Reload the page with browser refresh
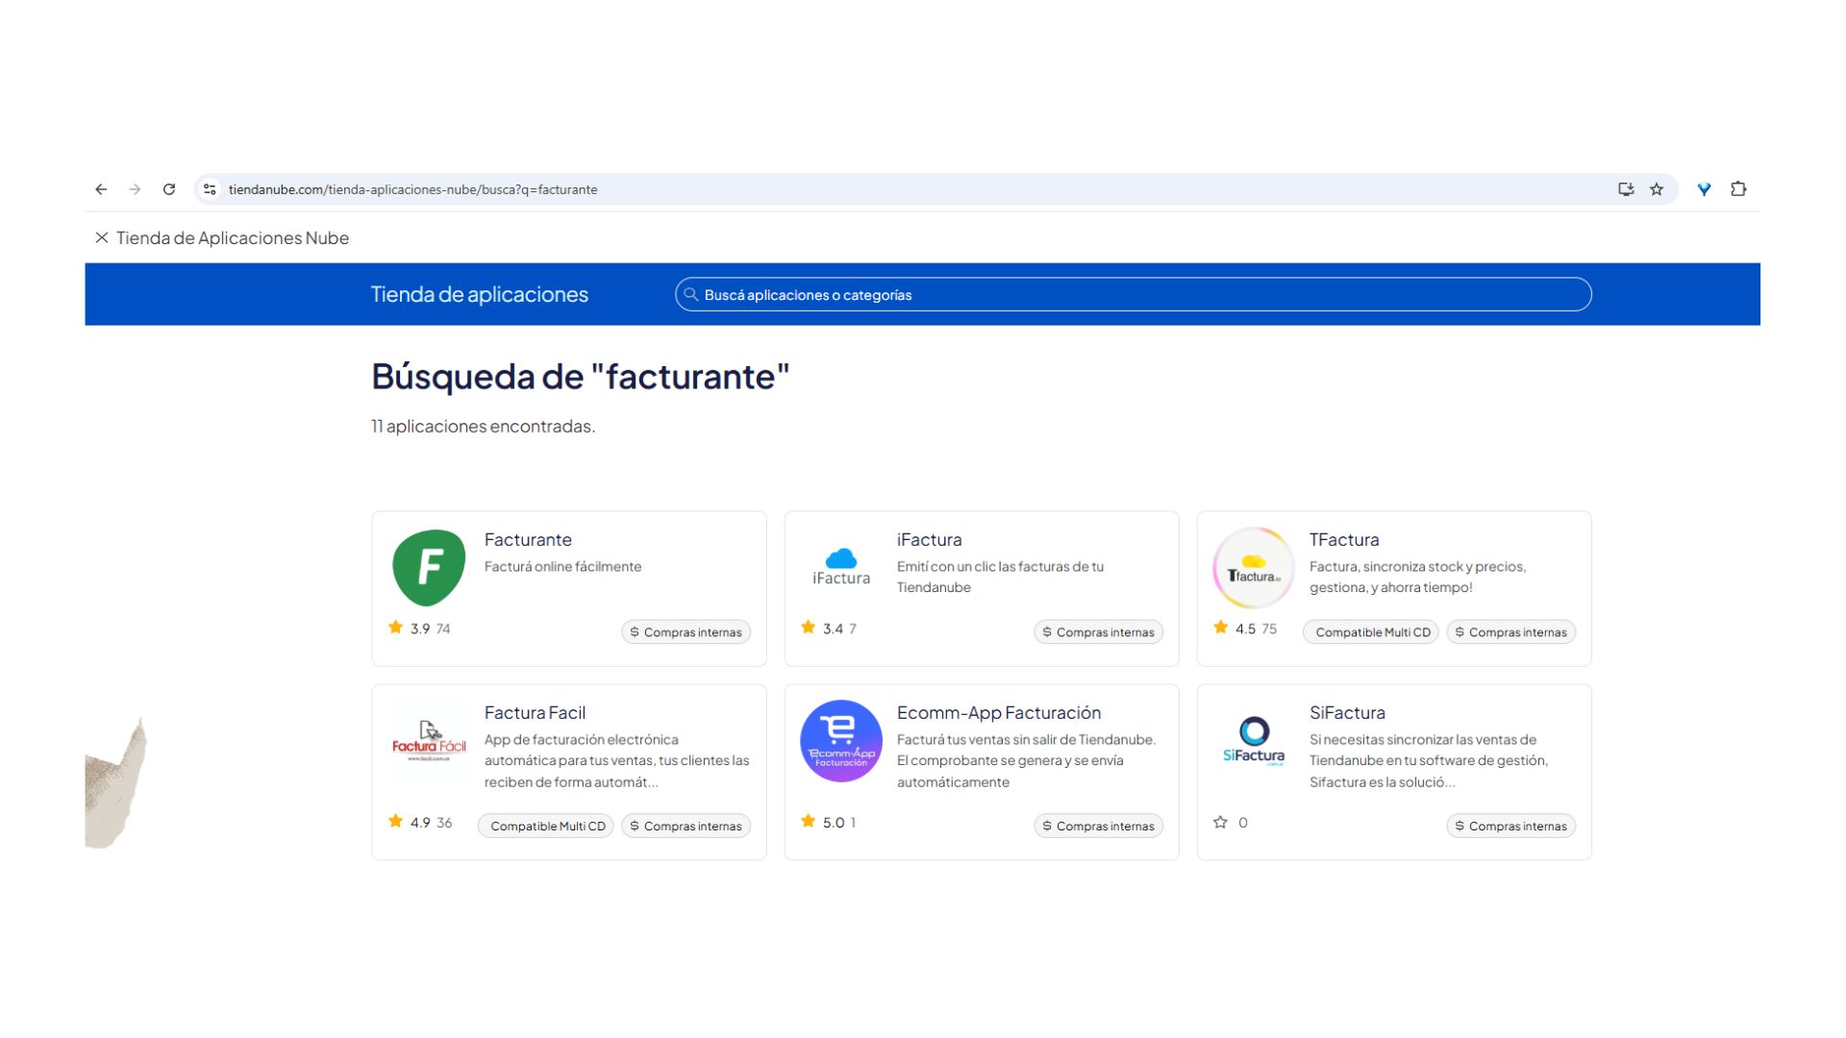Viewport: 1846px width, 1038px height. tap(169, 189)
